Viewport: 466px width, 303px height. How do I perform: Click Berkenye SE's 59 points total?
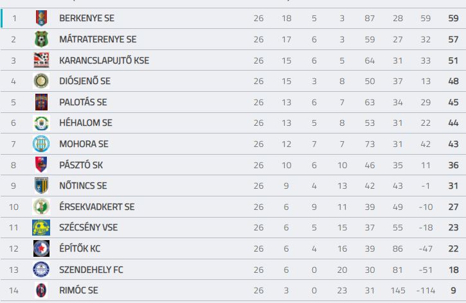[453, 18]
